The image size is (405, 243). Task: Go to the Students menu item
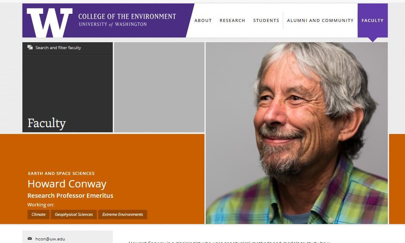266,20
